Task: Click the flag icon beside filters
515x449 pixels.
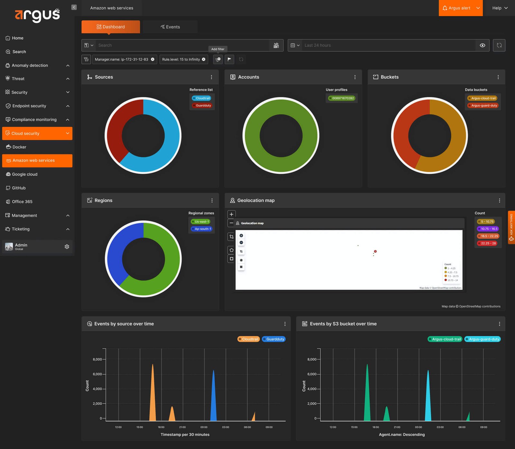Action: pyautogui.click(x=229, y=59)
